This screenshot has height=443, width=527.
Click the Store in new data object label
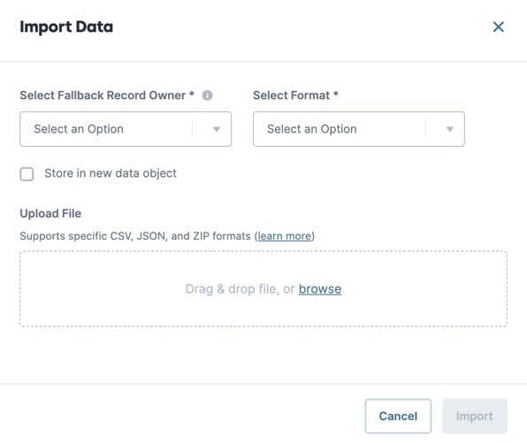pyautogui.click(x=111, y=173)
